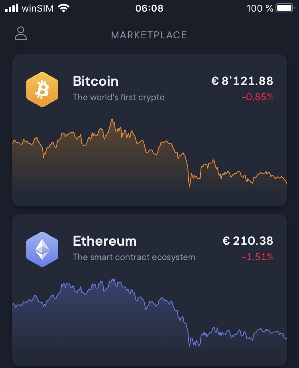Open the user profile icon
The width and height of the screenshot is (299, 368).
tap(21, 33)
